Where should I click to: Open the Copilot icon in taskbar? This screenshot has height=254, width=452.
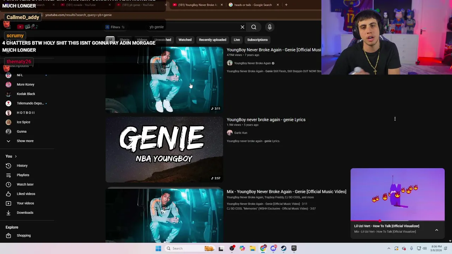coord(242,248)
